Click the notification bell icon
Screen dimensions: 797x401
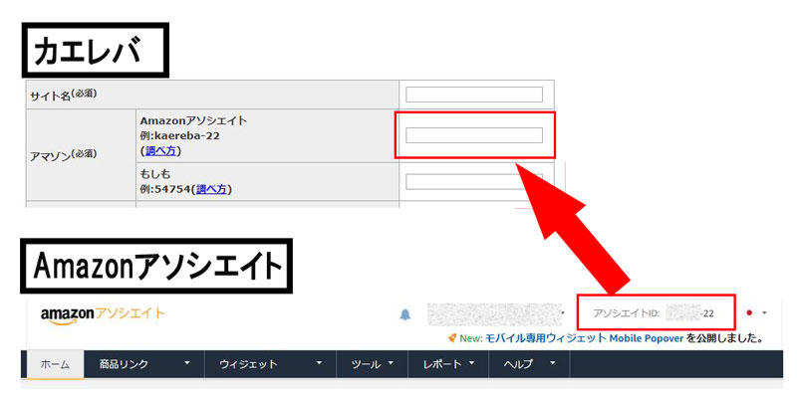coord(405,314)
